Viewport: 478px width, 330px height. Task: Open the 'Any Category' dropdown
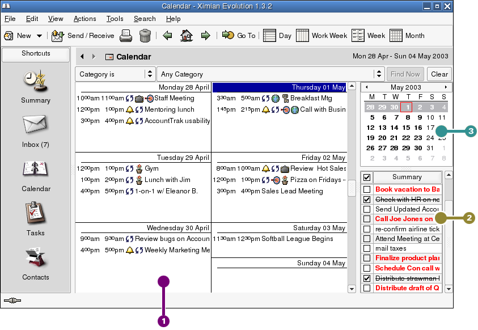pyautogui.click(x=271, y=74)
